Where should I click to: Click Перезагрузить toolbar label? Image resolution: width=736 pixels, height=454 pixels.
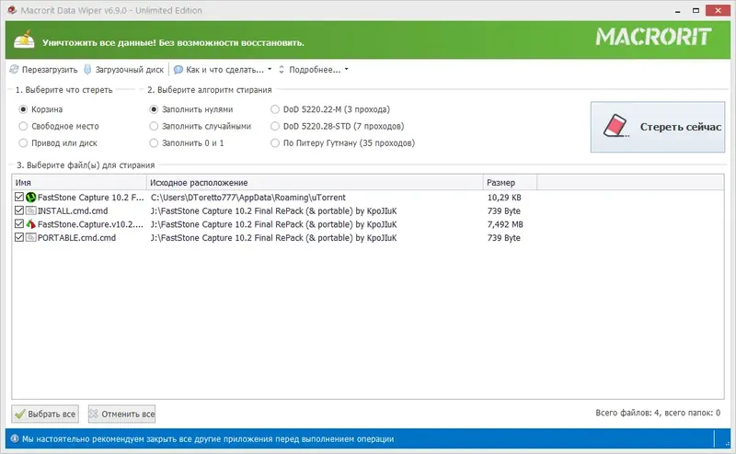coord(50,70)
